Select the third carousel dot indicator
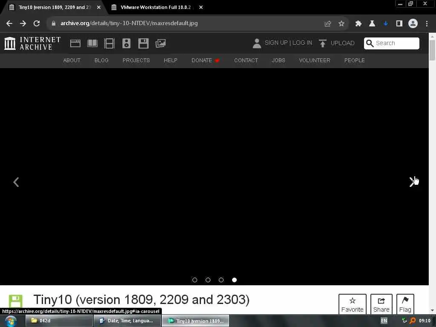The width and height of the screenshot is (436, 327). [221, 280]
